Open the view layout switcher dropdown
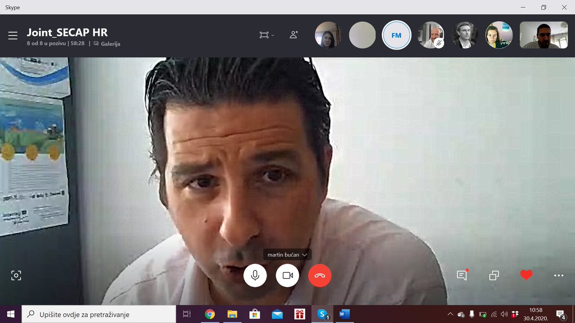The height and width of the screenshot is (323, 575). pos(267,35)
